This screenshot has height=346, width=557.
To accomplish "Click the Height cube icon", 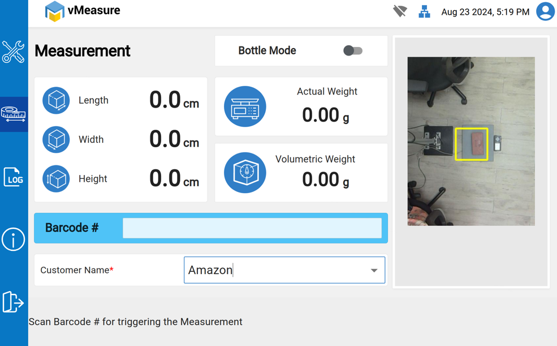I will pos(56,179).
